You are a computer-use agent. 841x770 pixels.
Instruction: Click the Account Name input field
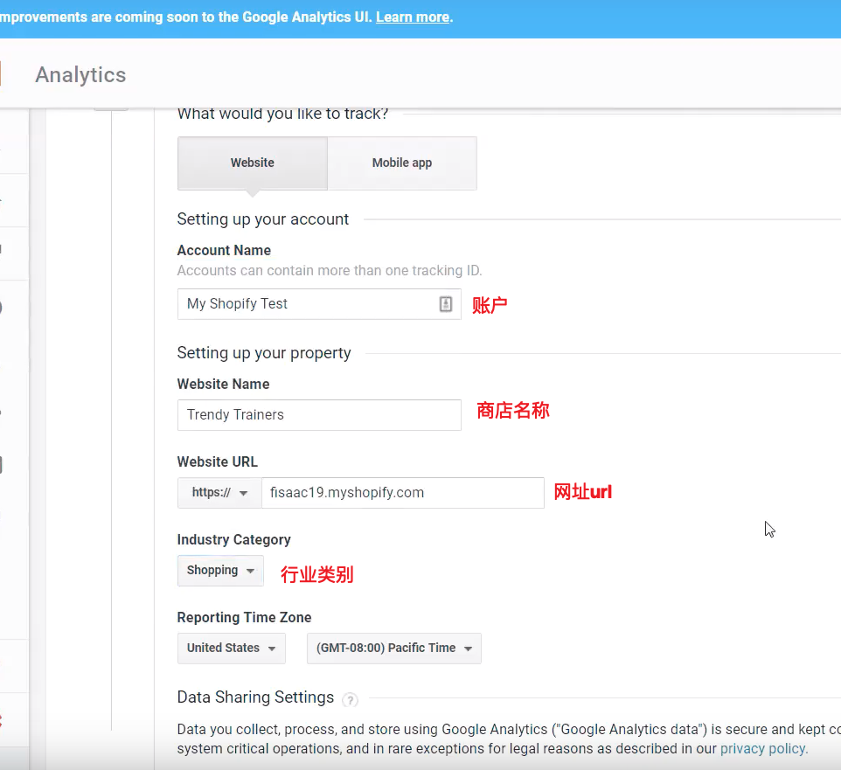click(319, 304)
